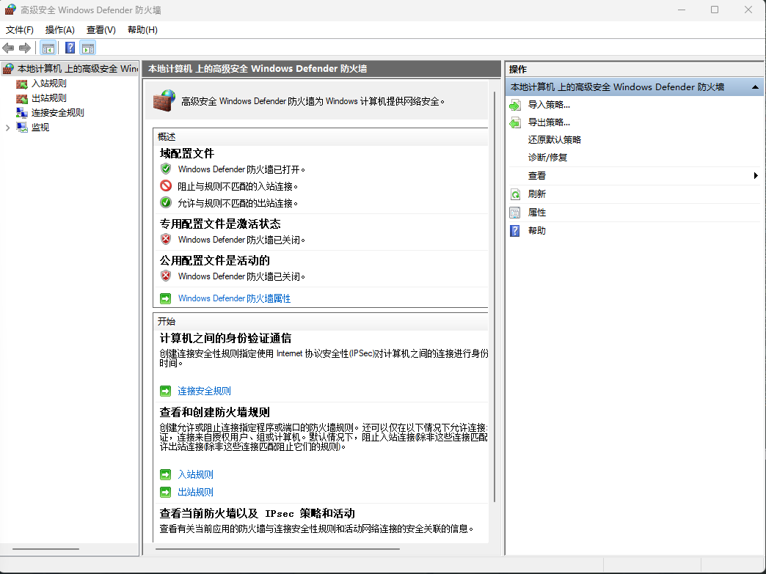This screenshot has width=766, height=574.
Task: Select 出站规则 in the left tree
Action: pyautogui.click(x=49, y=98)
